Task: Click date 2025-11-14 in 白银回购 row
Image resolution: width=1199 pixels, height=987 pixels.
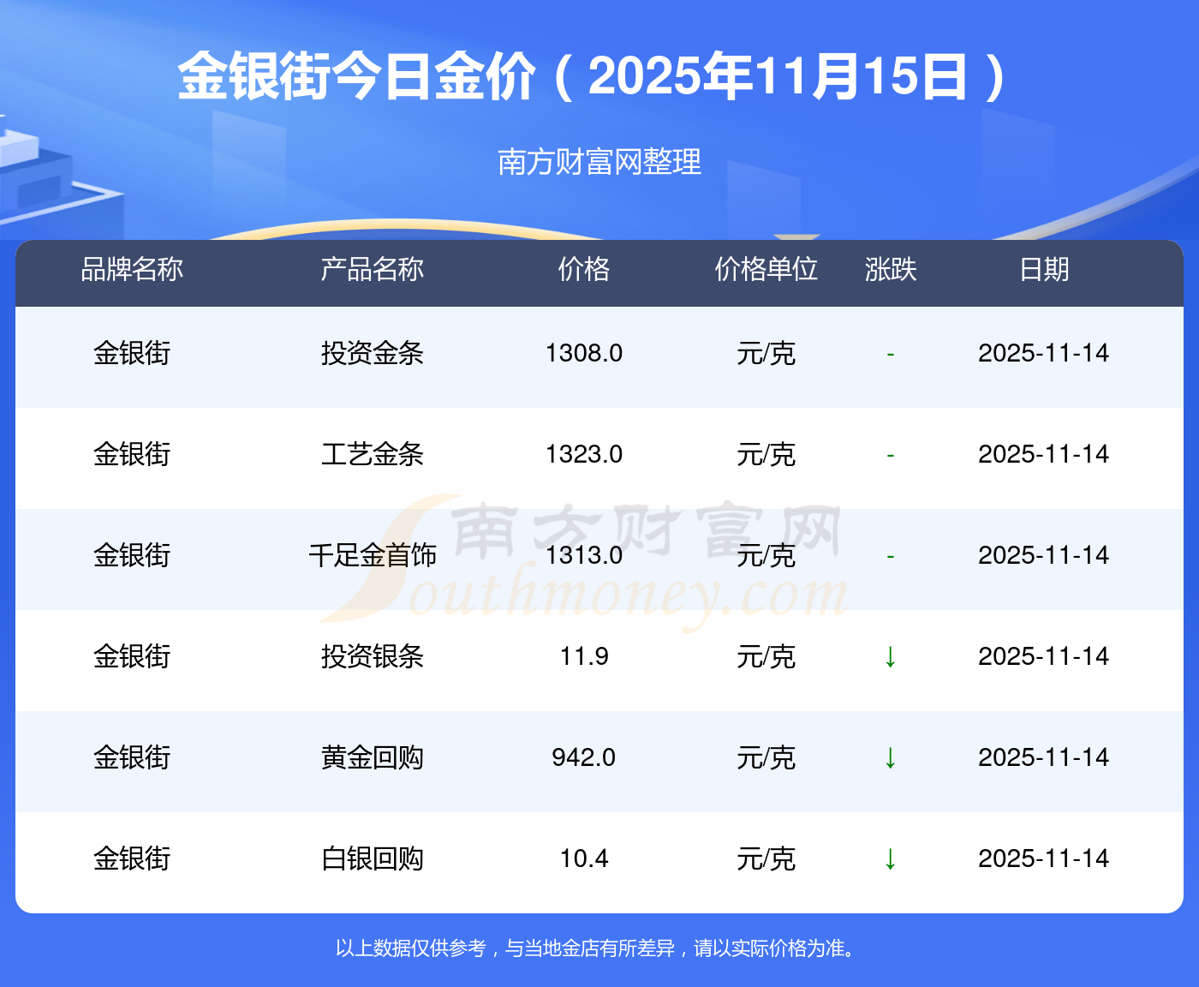Action: point(1044,858)
